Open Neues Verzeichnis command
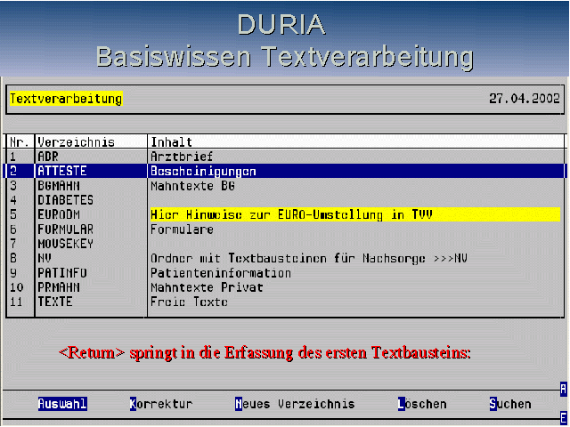Viewport: 570px width, 427px height. point(295,404)
